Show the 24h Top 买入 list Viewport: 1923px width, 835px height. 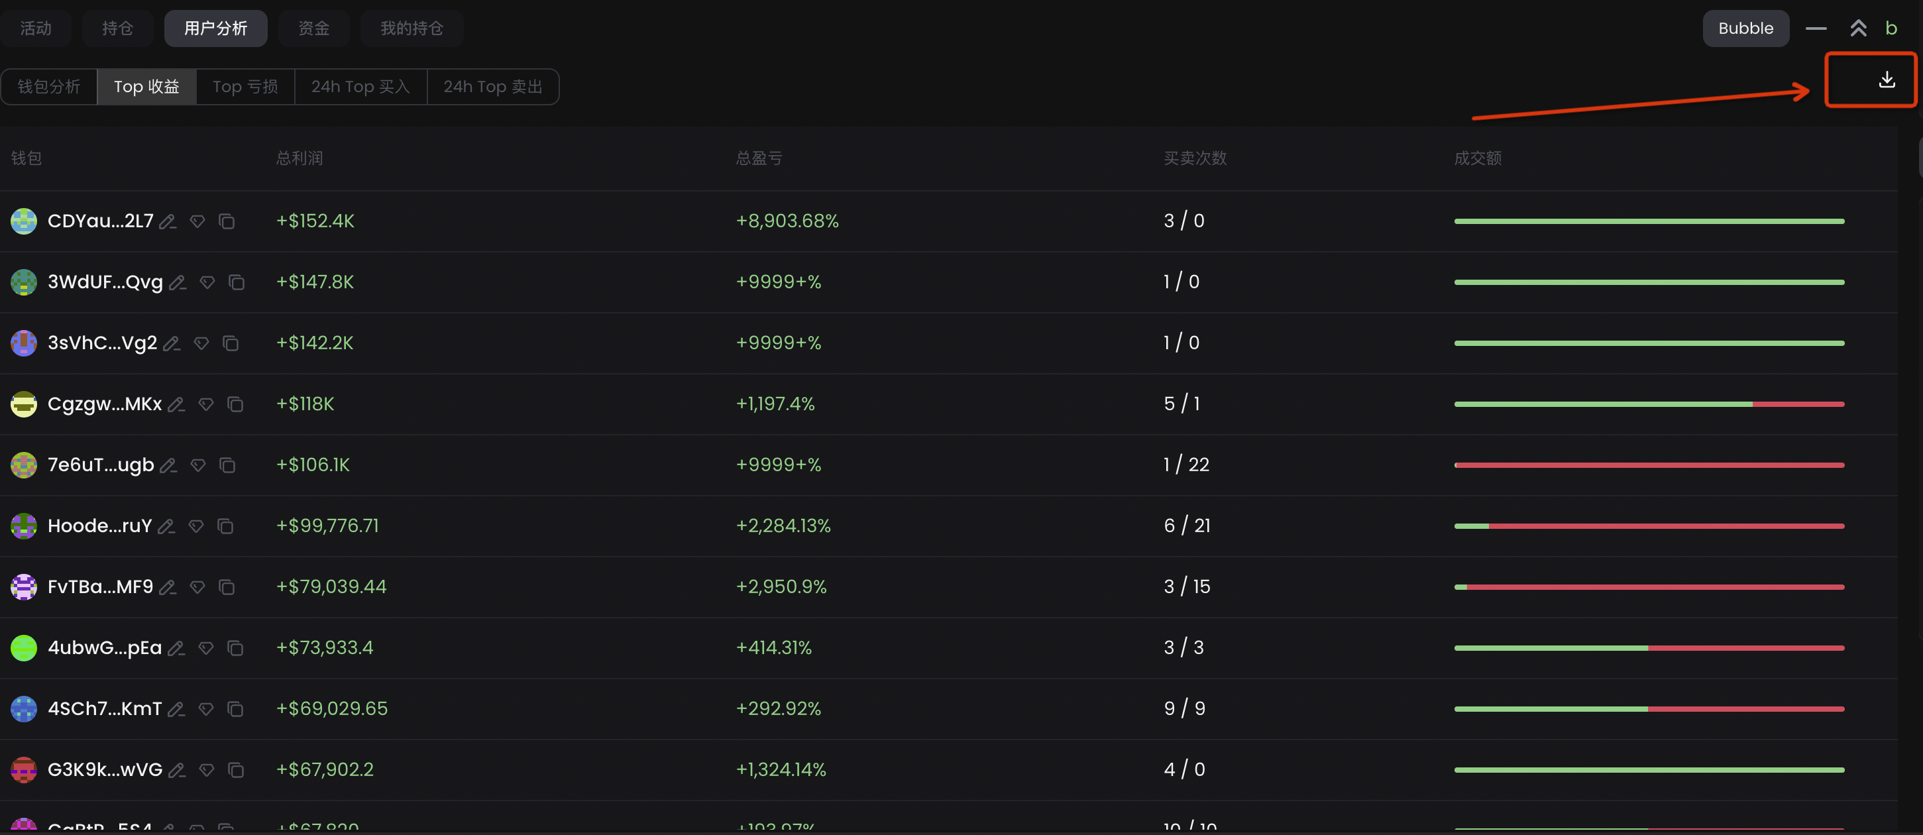tap(360, 87)
